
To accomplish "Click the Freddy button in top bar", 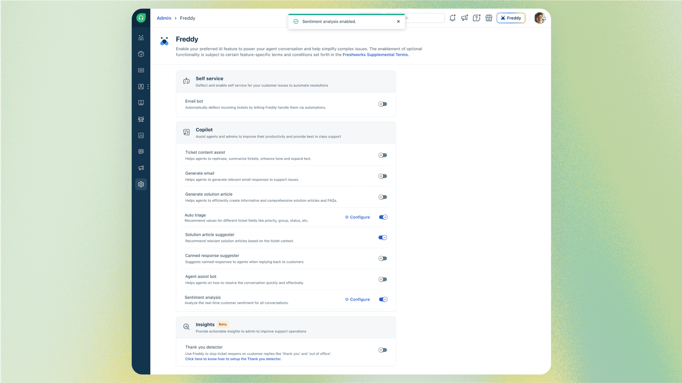I will tap(511, 18).
